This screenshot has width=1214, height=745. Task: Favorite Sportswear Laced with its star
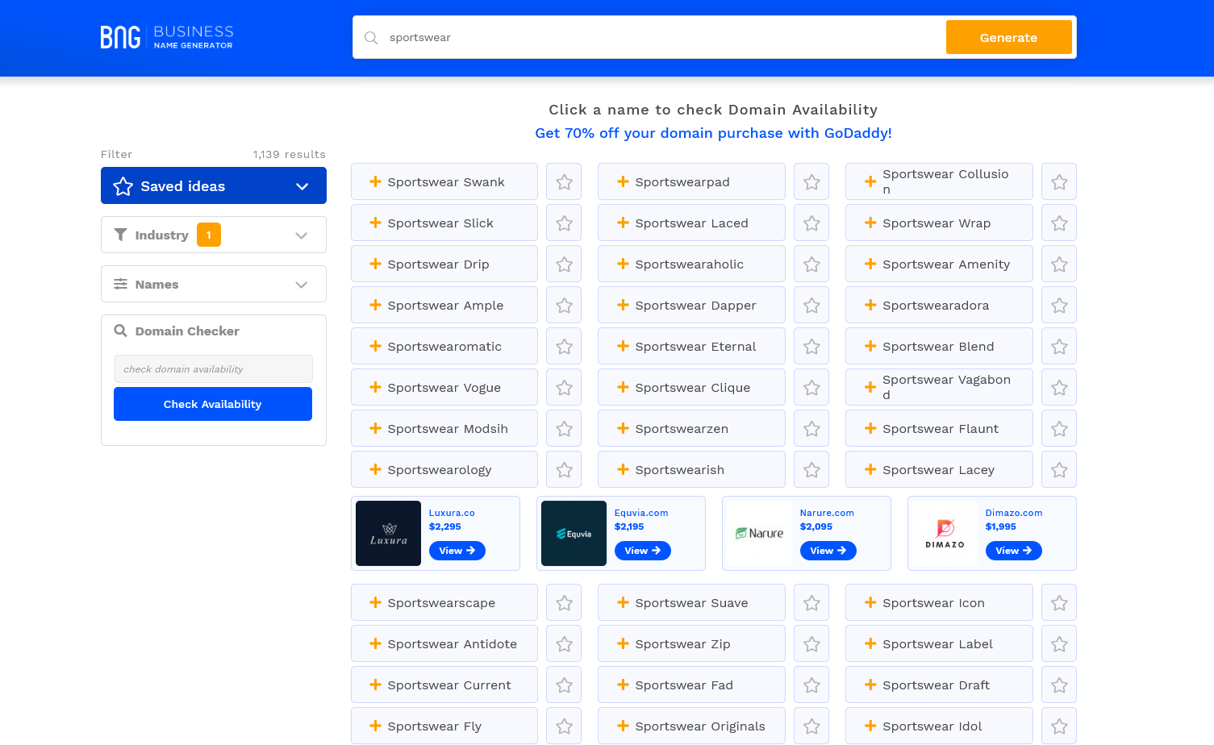coord(811,223)
